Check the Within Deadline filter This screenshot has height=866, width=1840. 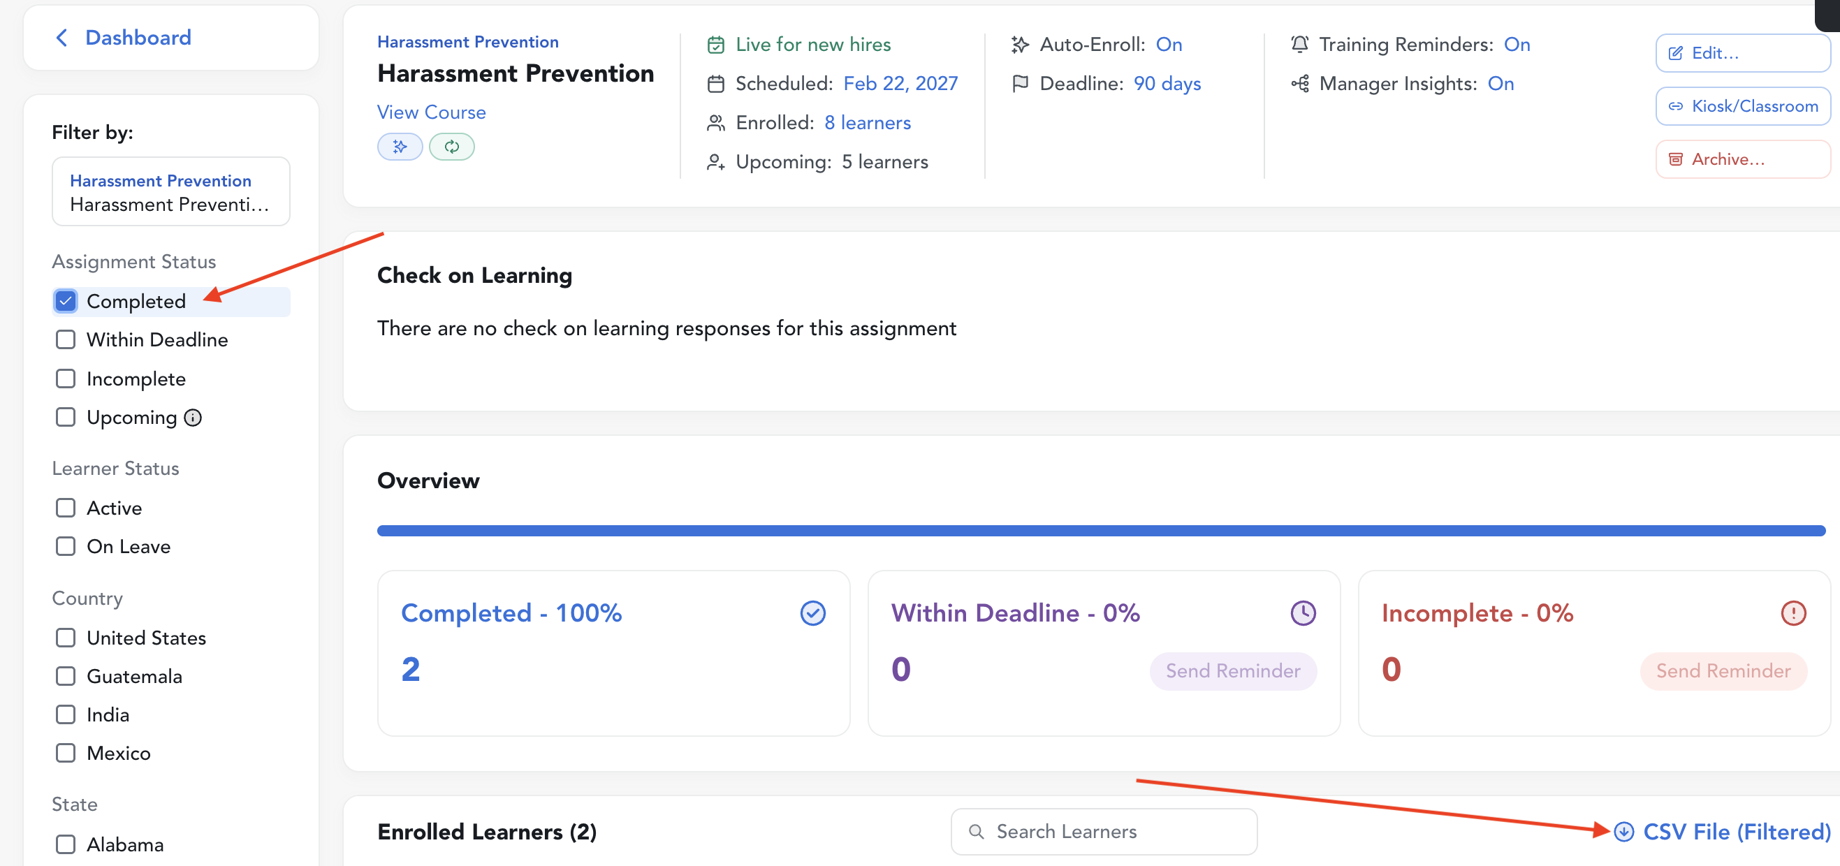point(66,340)
